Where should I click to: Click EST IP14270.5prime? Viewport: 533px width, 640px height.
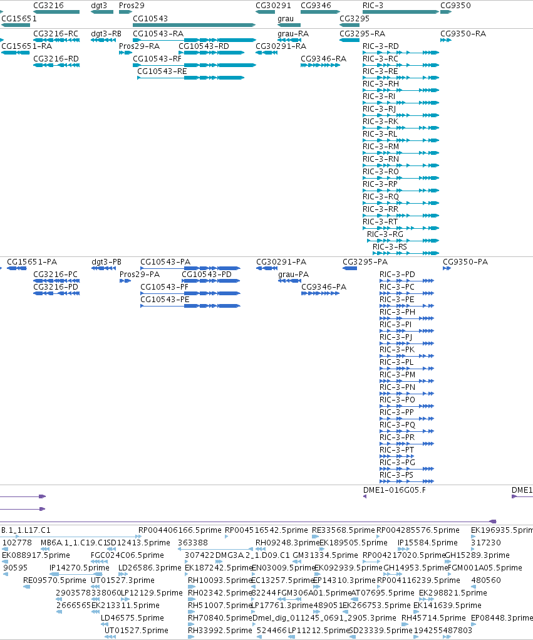click(80, 569)
